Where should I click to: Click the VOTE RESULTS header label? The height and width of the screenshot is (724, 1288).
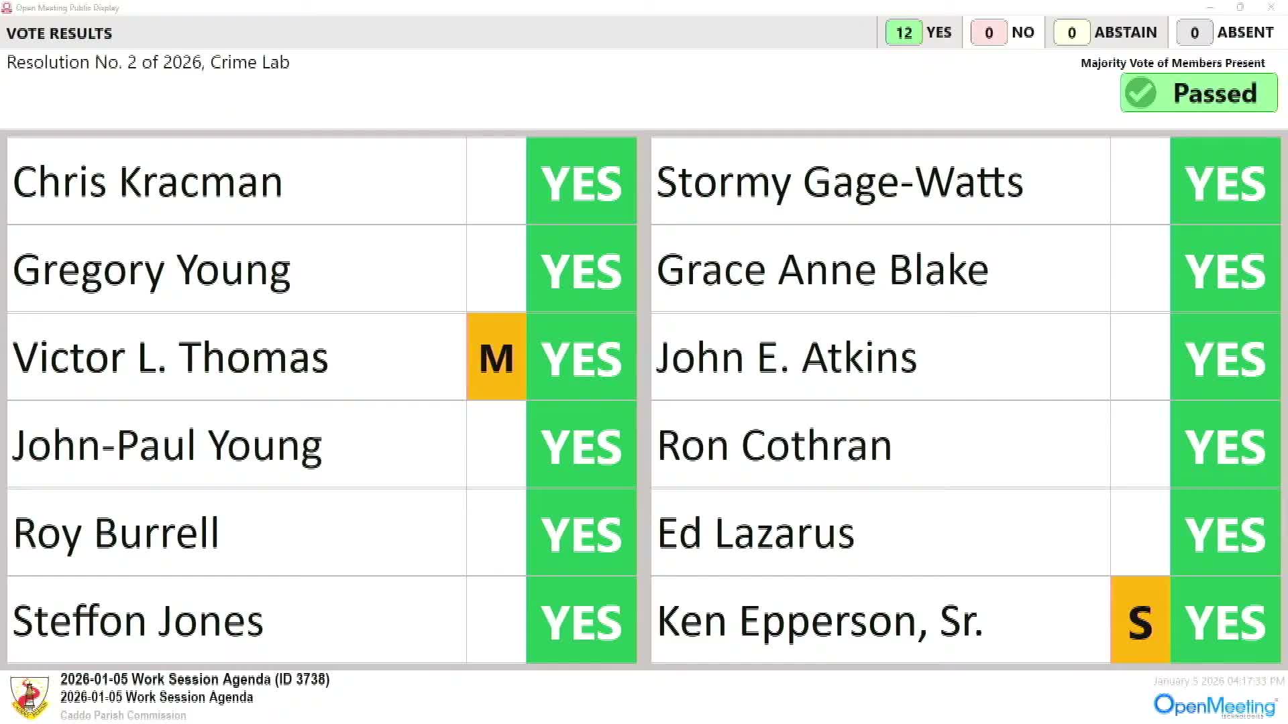(x=59, y=33)
